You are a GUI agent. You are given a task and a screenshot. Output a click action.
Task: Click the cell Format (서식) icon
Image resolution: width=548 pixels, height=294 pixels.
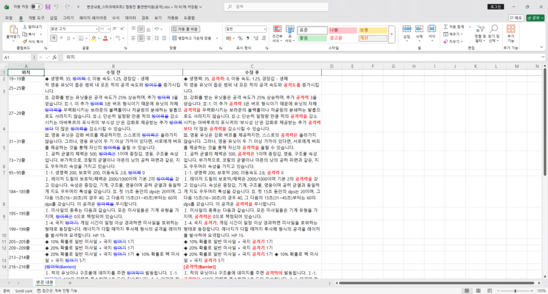pos(432,29)
